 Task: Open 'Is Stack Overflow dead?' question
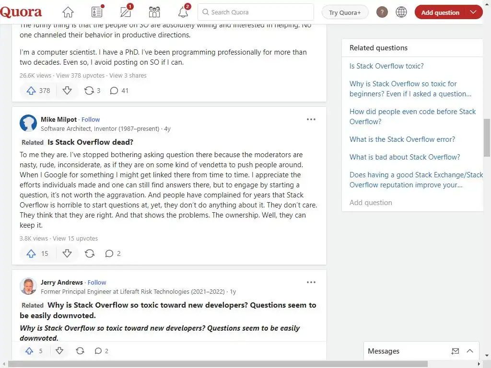pos(90,142)
